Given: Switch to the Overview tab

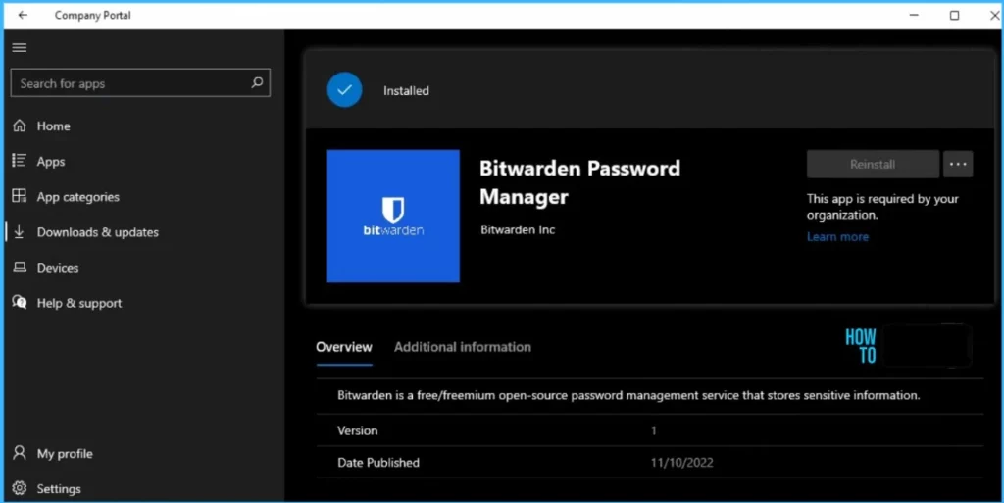Looking at the screenshot, I should click(344, 347).
